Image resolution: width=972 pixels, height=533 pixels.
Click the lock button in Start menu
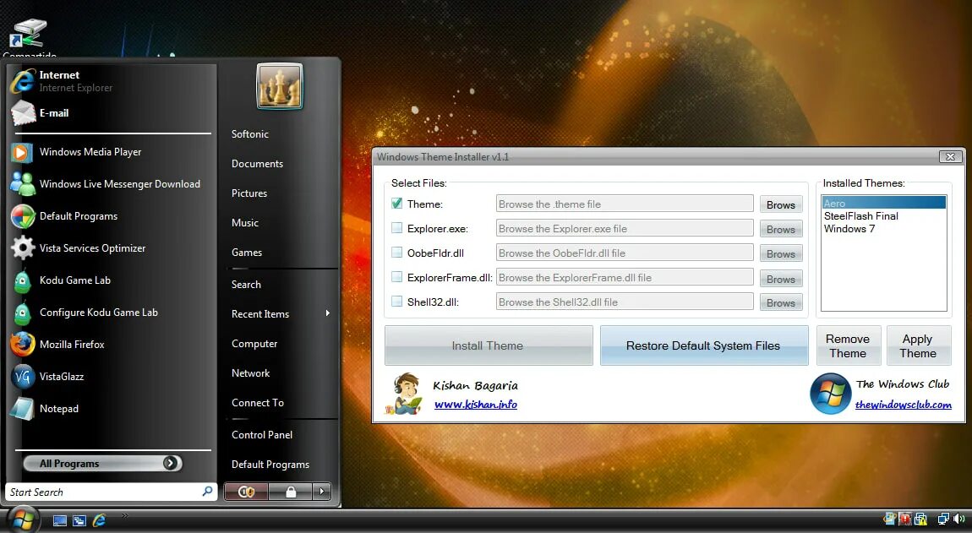(x=290, y=492)
